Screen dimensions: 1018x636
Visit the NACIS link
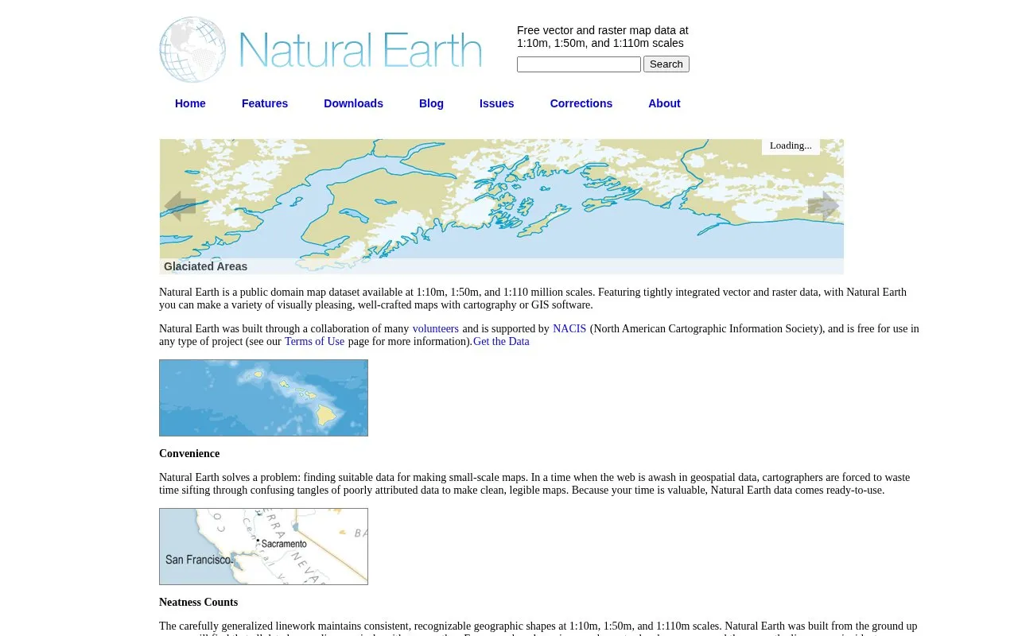tap(569, 328)
